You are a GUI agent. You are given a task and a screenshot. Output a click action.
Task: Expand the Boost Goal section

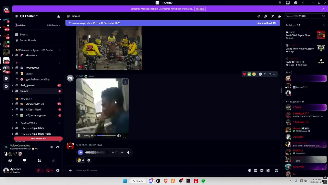click(x=38, y=25)
